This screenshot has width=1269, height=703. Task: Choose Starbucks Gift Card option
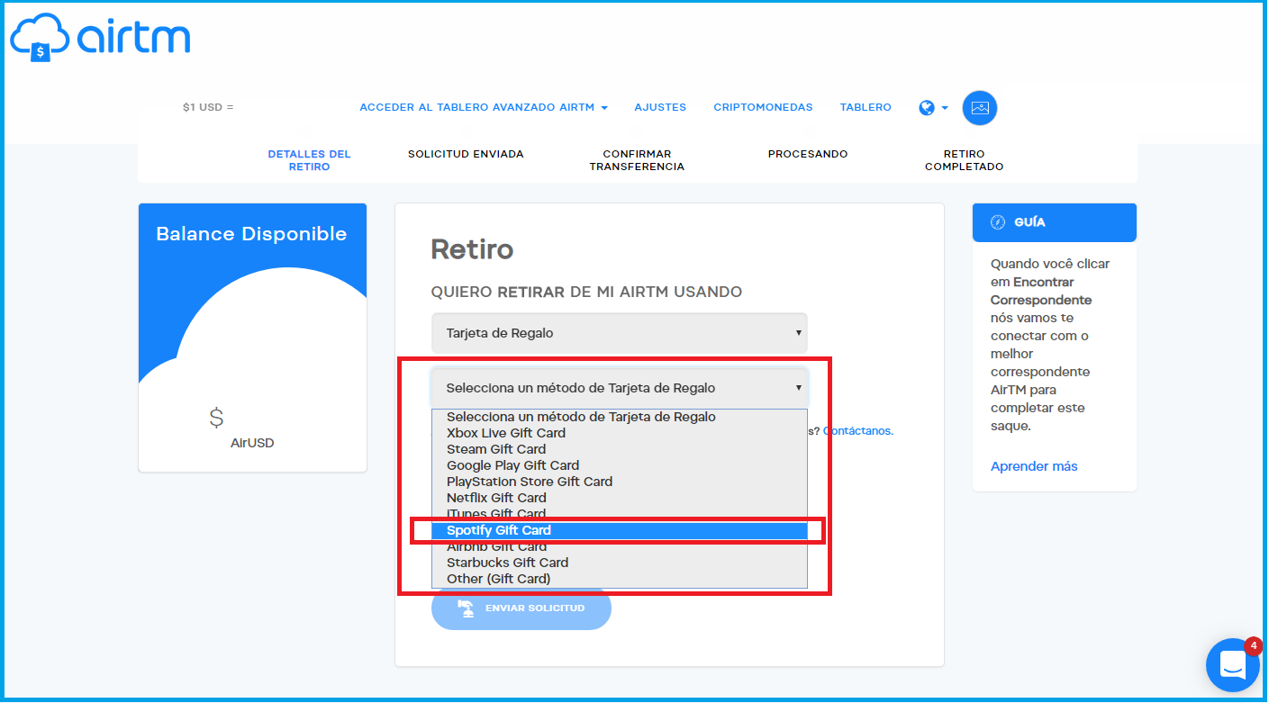pyautogui.click(x=620, y=563)
